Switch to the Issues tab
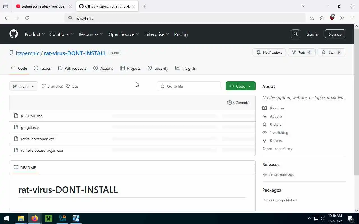Screen dimensions: 359x224 [x=42, y=68]
